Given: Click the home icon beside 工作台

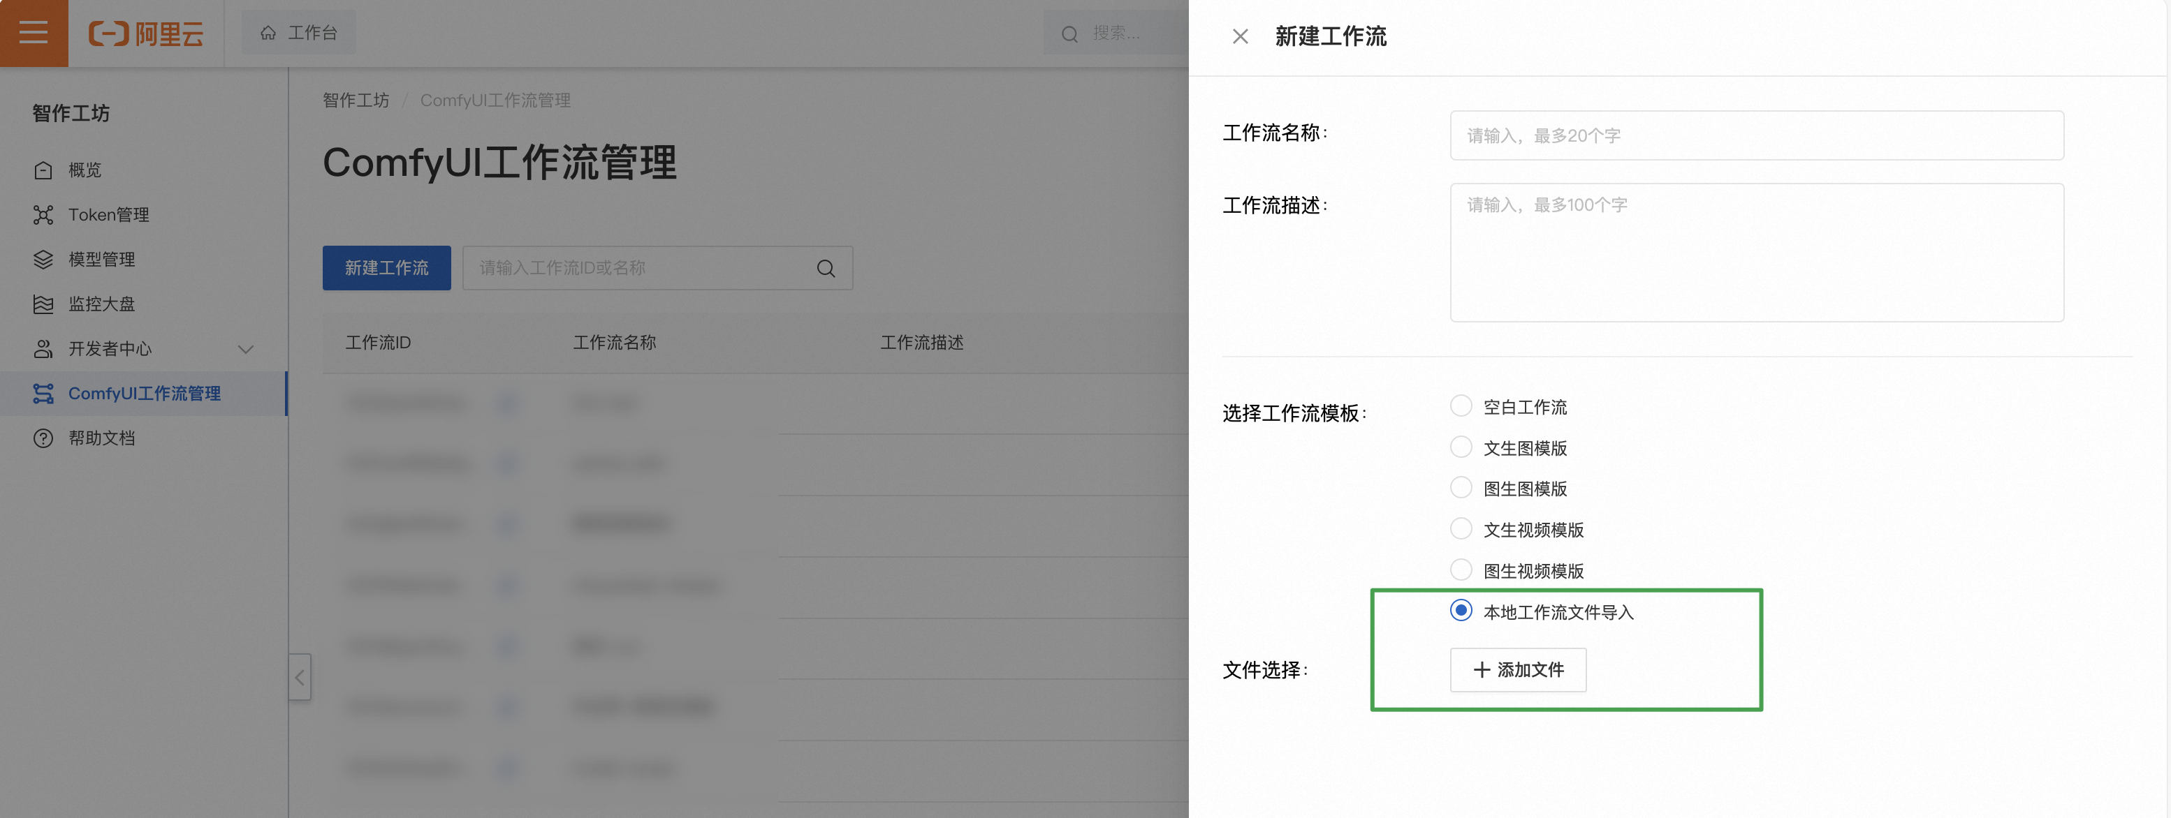Looking at the screenshot, I should 268,33.
